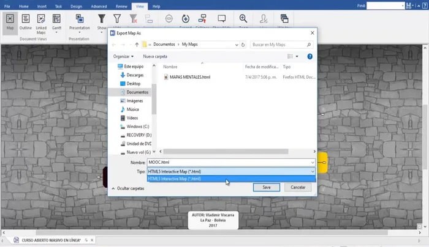Click the up-arrow navigation icon in dialog
Screen dimensions: 429x247
pos(136,45)
